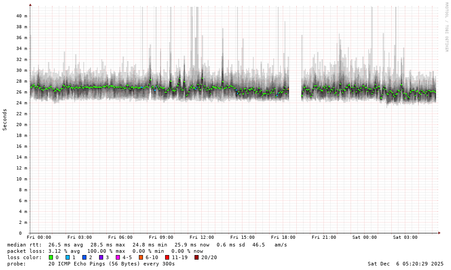This screenshot has width=451, height=270.
Task: Click the red arrow ending the x-axis
Action: (439, 233)
